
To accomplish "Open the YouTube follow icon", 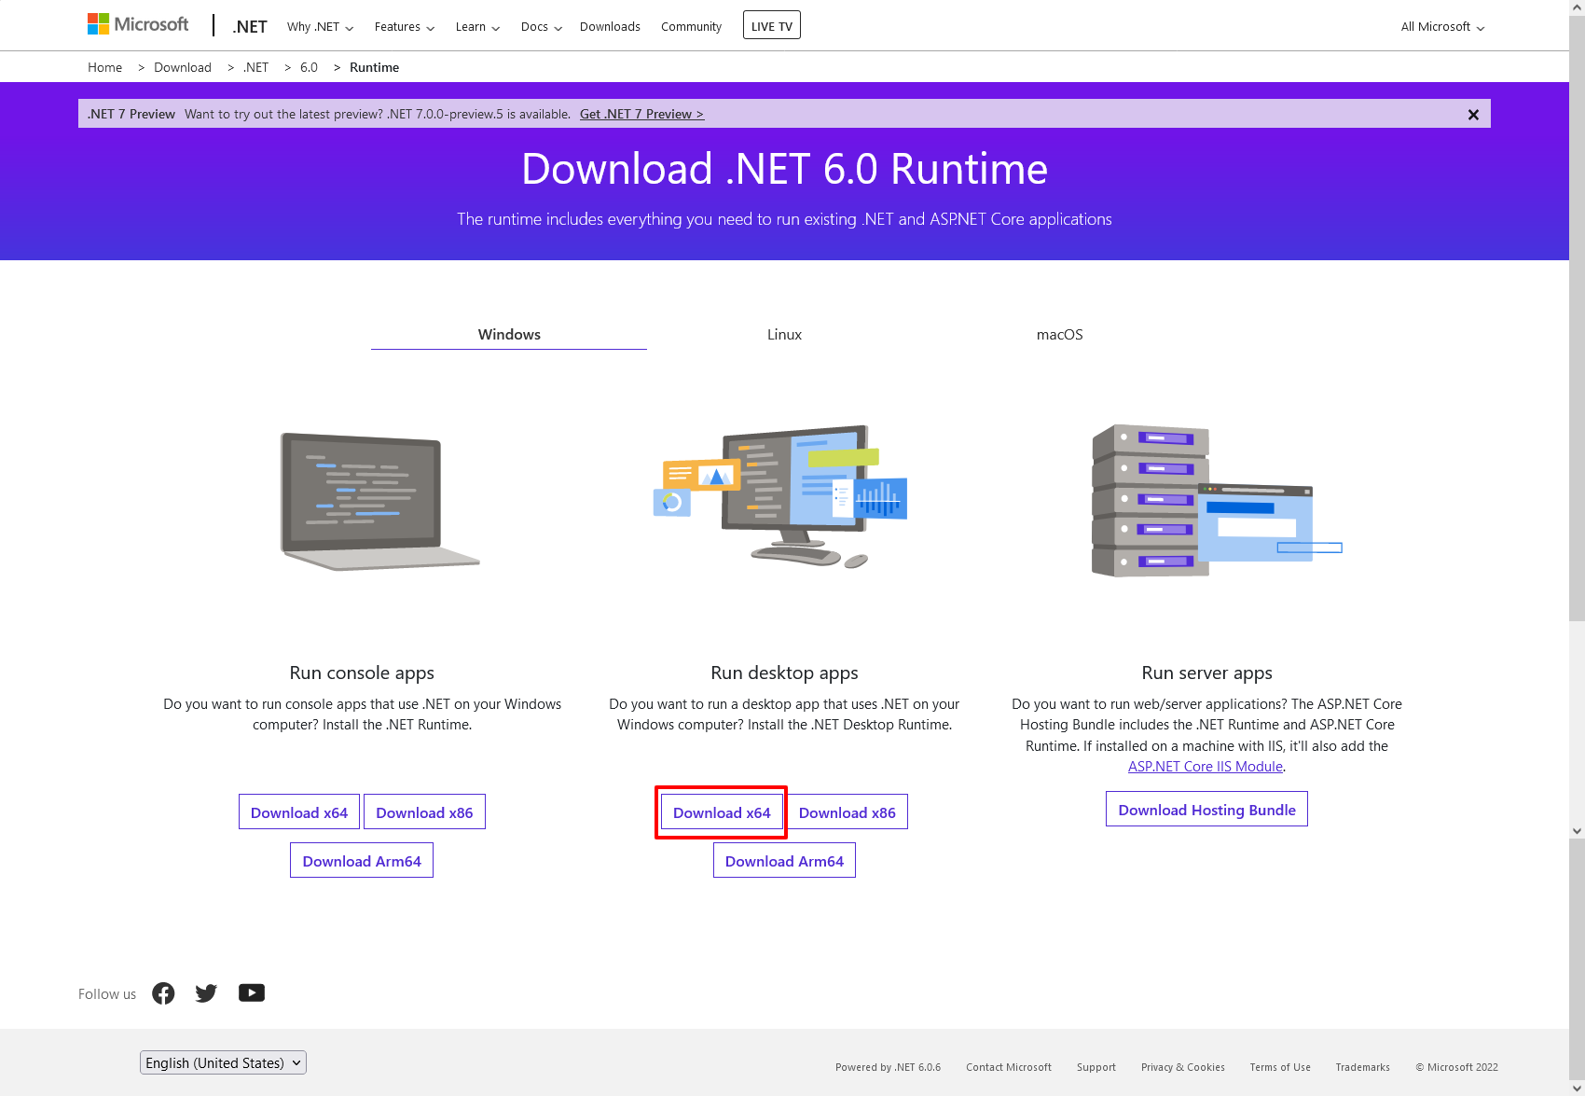I will point(251,993).
